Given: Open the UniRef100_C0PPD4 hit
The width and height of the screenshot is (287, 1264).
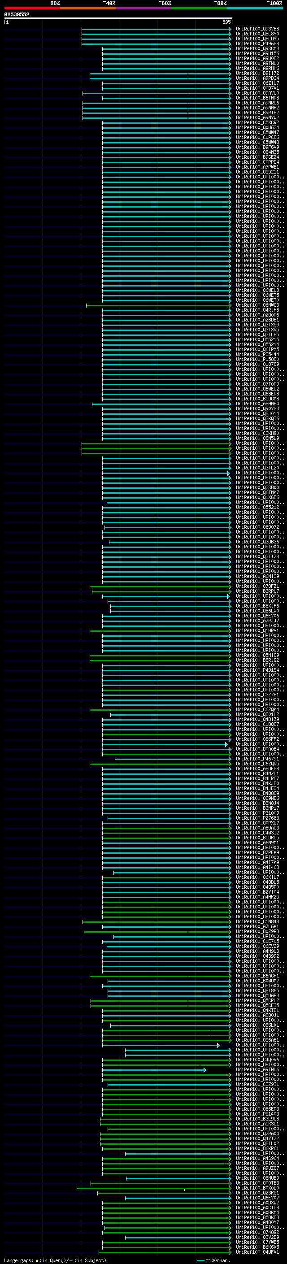Looking at the screenshot, I should point(257,162).
